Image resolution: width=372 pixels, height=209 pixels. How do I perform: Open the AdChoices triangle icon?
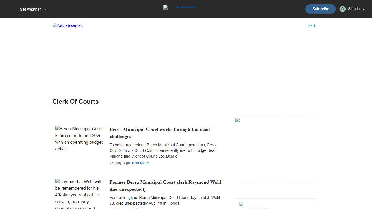(x=310, y=25)
